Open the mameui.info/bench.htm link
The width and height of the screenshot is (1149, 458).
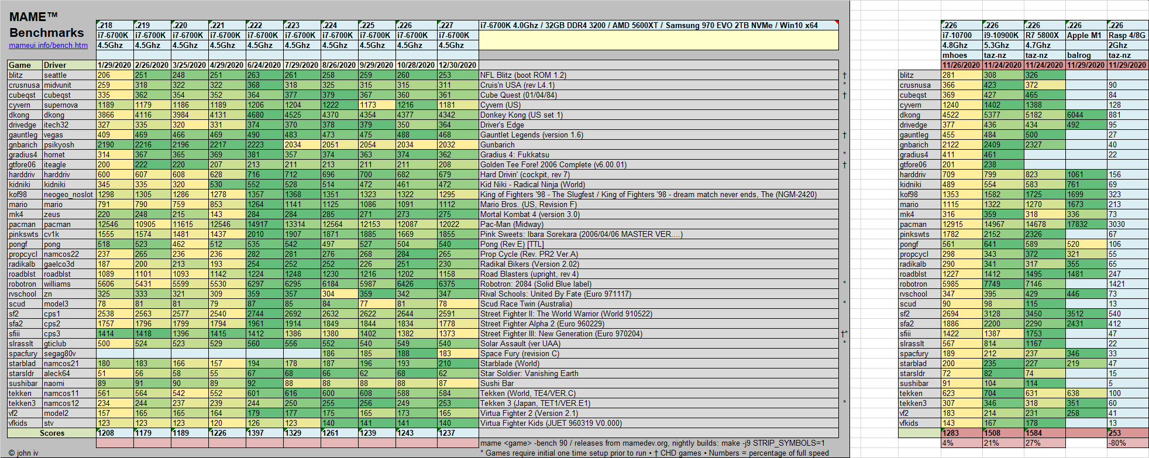(x=48, y=46)
